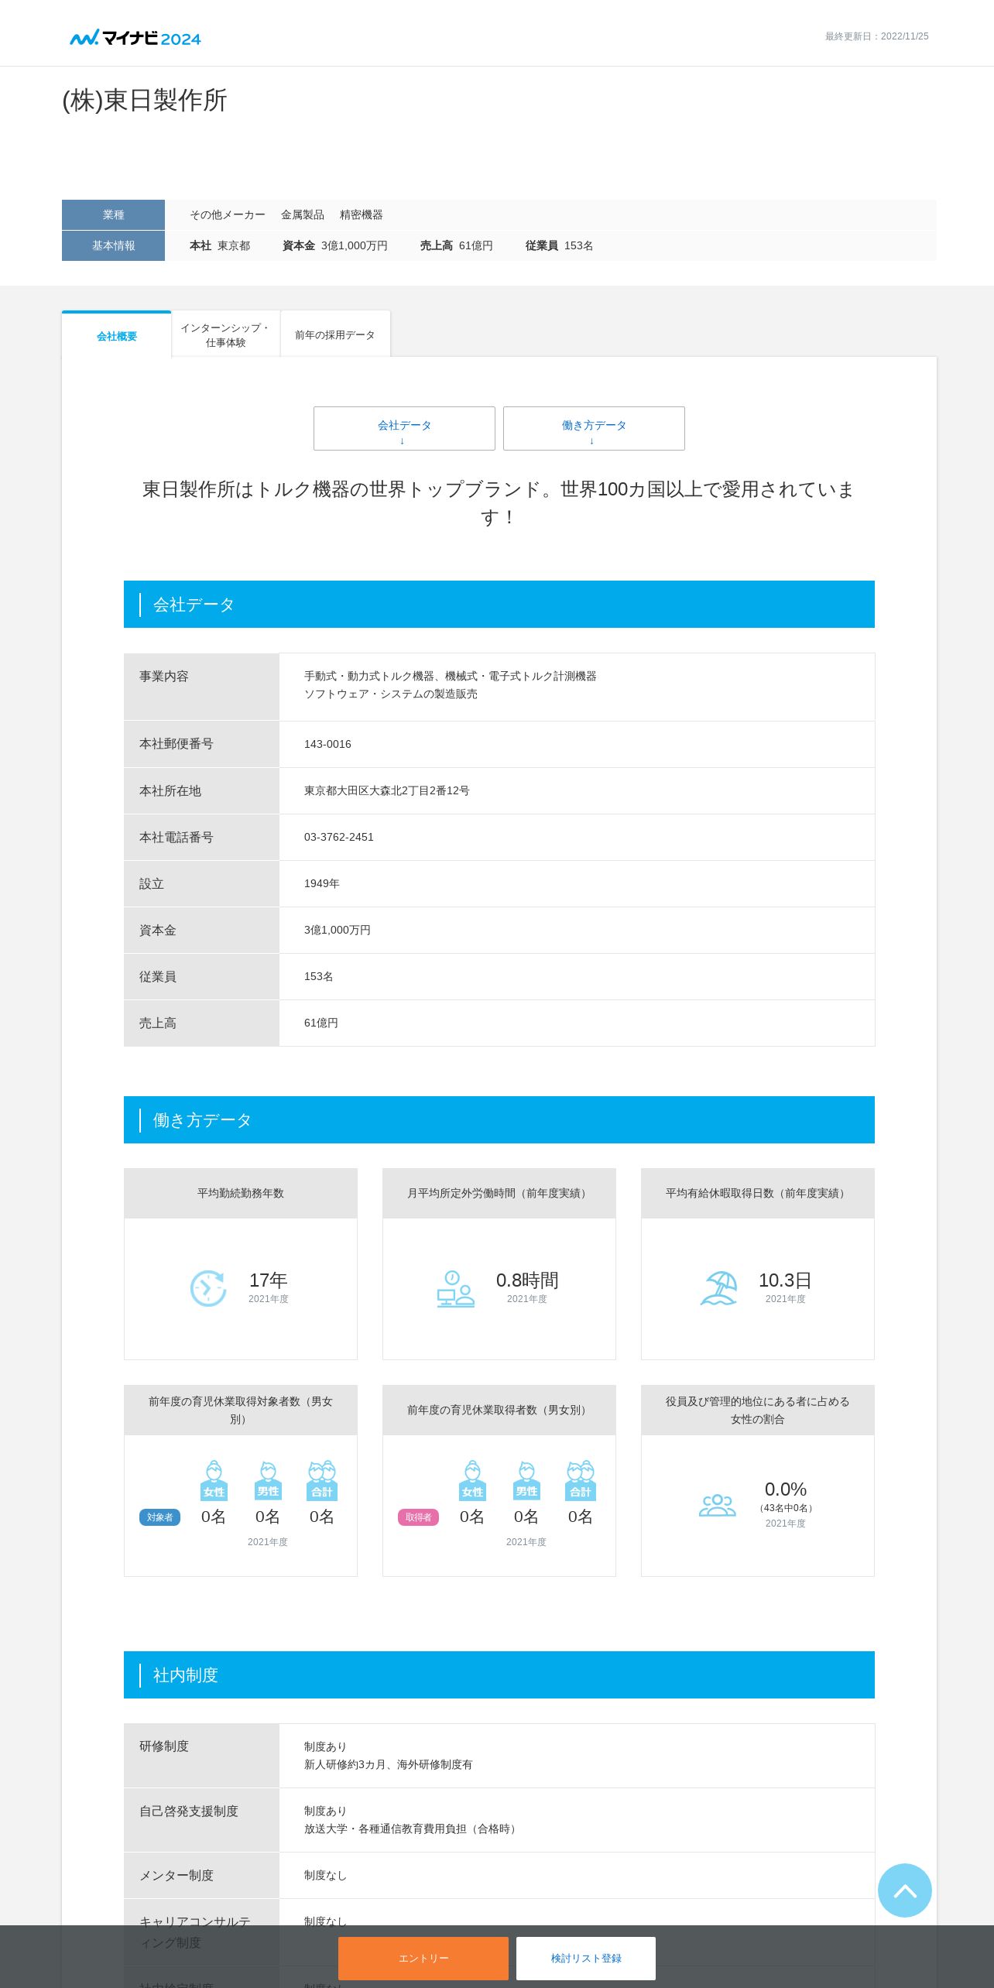Image resolution: width=994 pixels, height=1988 pixels.
Task: Click the 女性 icon in 育児休業取得対象者数 card
Action: click(214, 1480)
